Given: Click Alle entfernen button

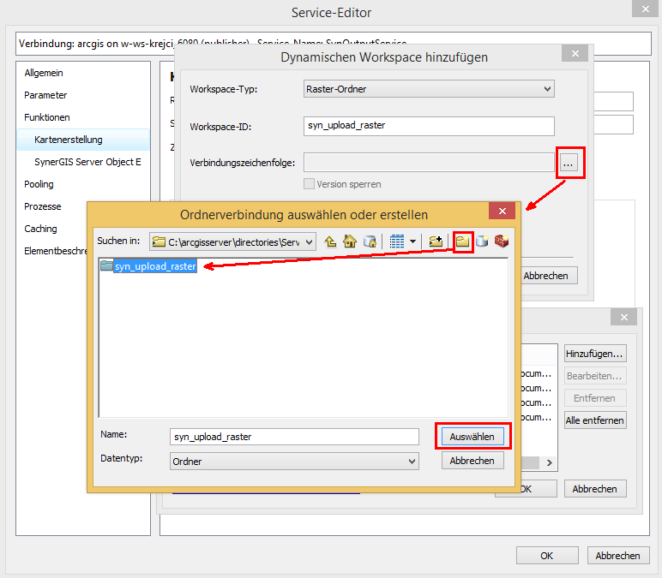Looking at the screenshot, I should click(594, 420).
